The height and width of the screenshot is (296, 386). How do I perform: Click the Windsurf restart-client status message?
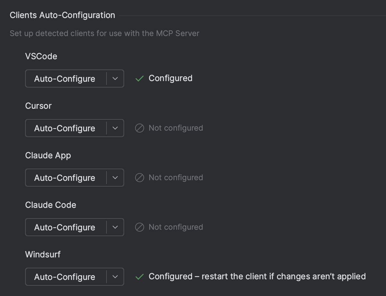257,276
